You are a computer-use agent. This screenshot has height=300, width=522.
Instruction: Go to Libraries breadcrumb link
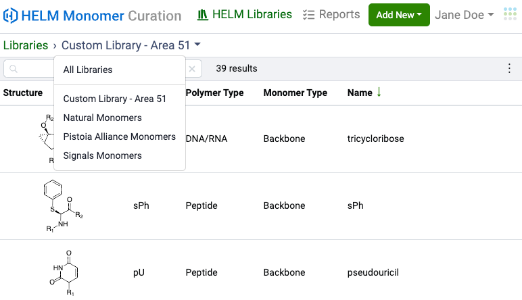(x=26, y=45)
